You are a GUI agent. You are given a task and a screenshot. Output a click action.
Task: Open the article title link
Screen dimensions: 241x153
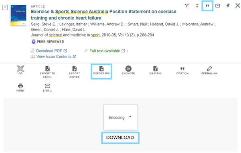click(x=103, y=14)
